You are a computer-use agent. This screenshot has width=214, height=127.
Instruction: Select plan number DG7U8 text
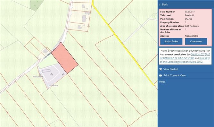coord(189,19)
